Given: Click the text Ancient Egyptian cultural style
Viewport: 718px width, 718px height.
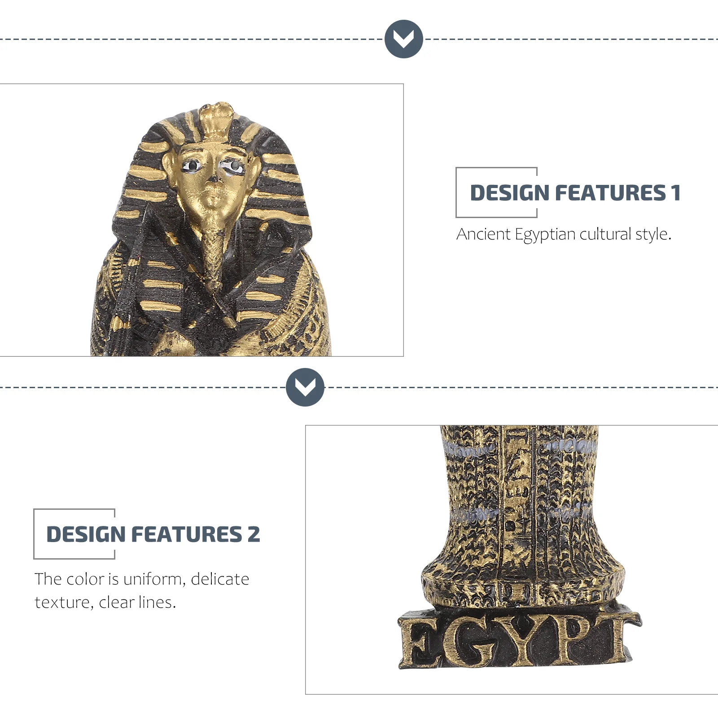Looking at the screenshot, I should [x=564, y=234].
